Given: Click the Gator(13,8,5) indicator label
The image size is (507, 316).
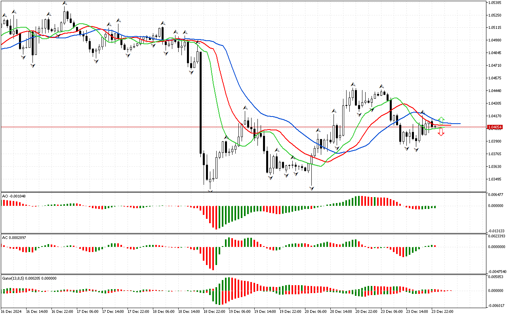Looking at the screenshot, I should tap(29, 278).
